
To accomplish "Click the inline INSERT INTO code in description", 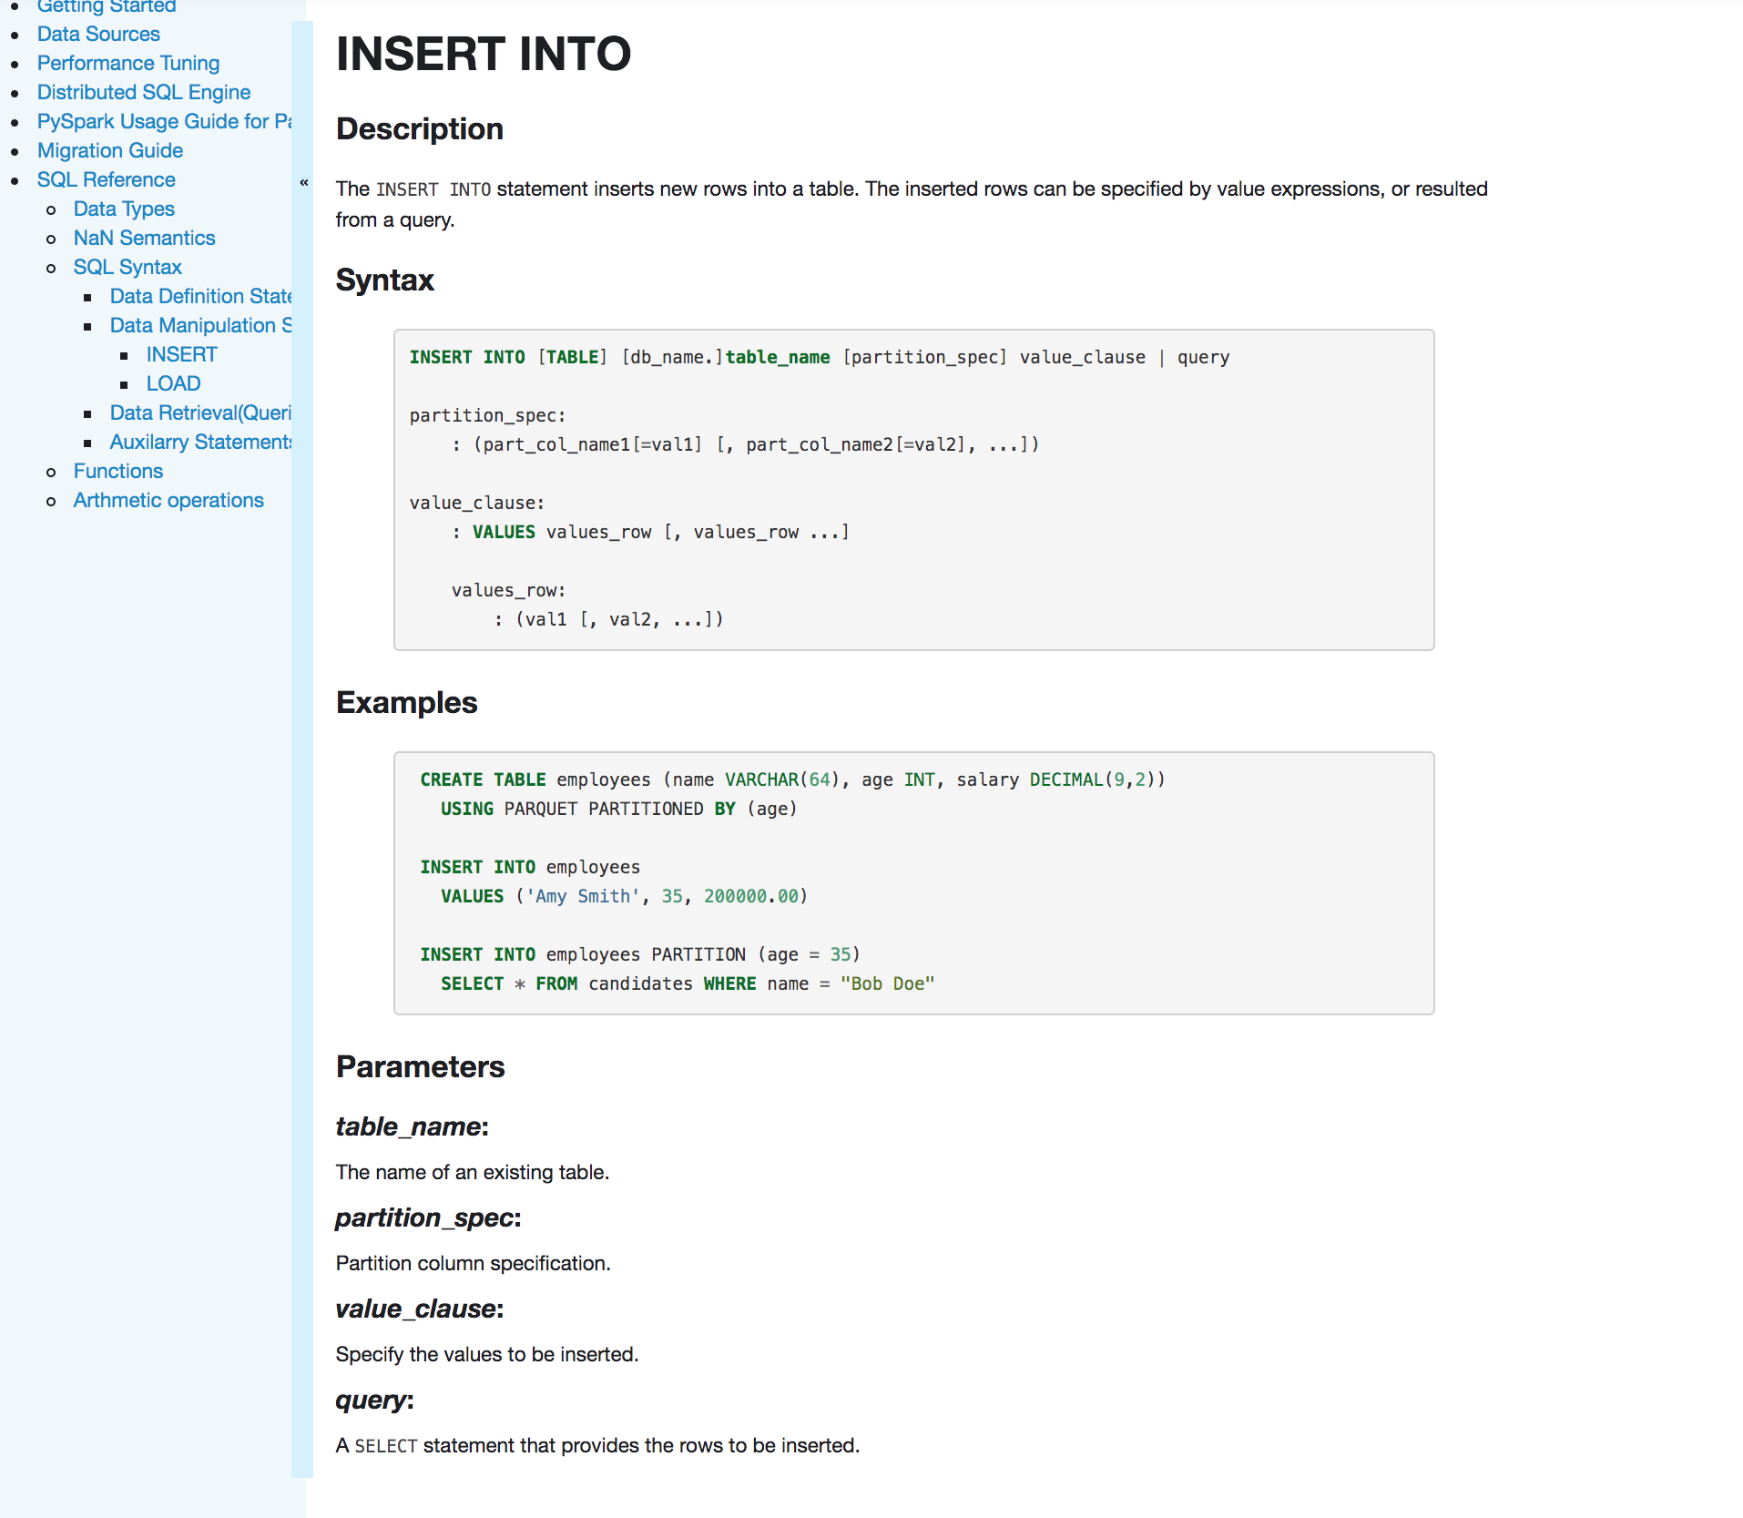I will pyautogui.click(x=433, y=189).
